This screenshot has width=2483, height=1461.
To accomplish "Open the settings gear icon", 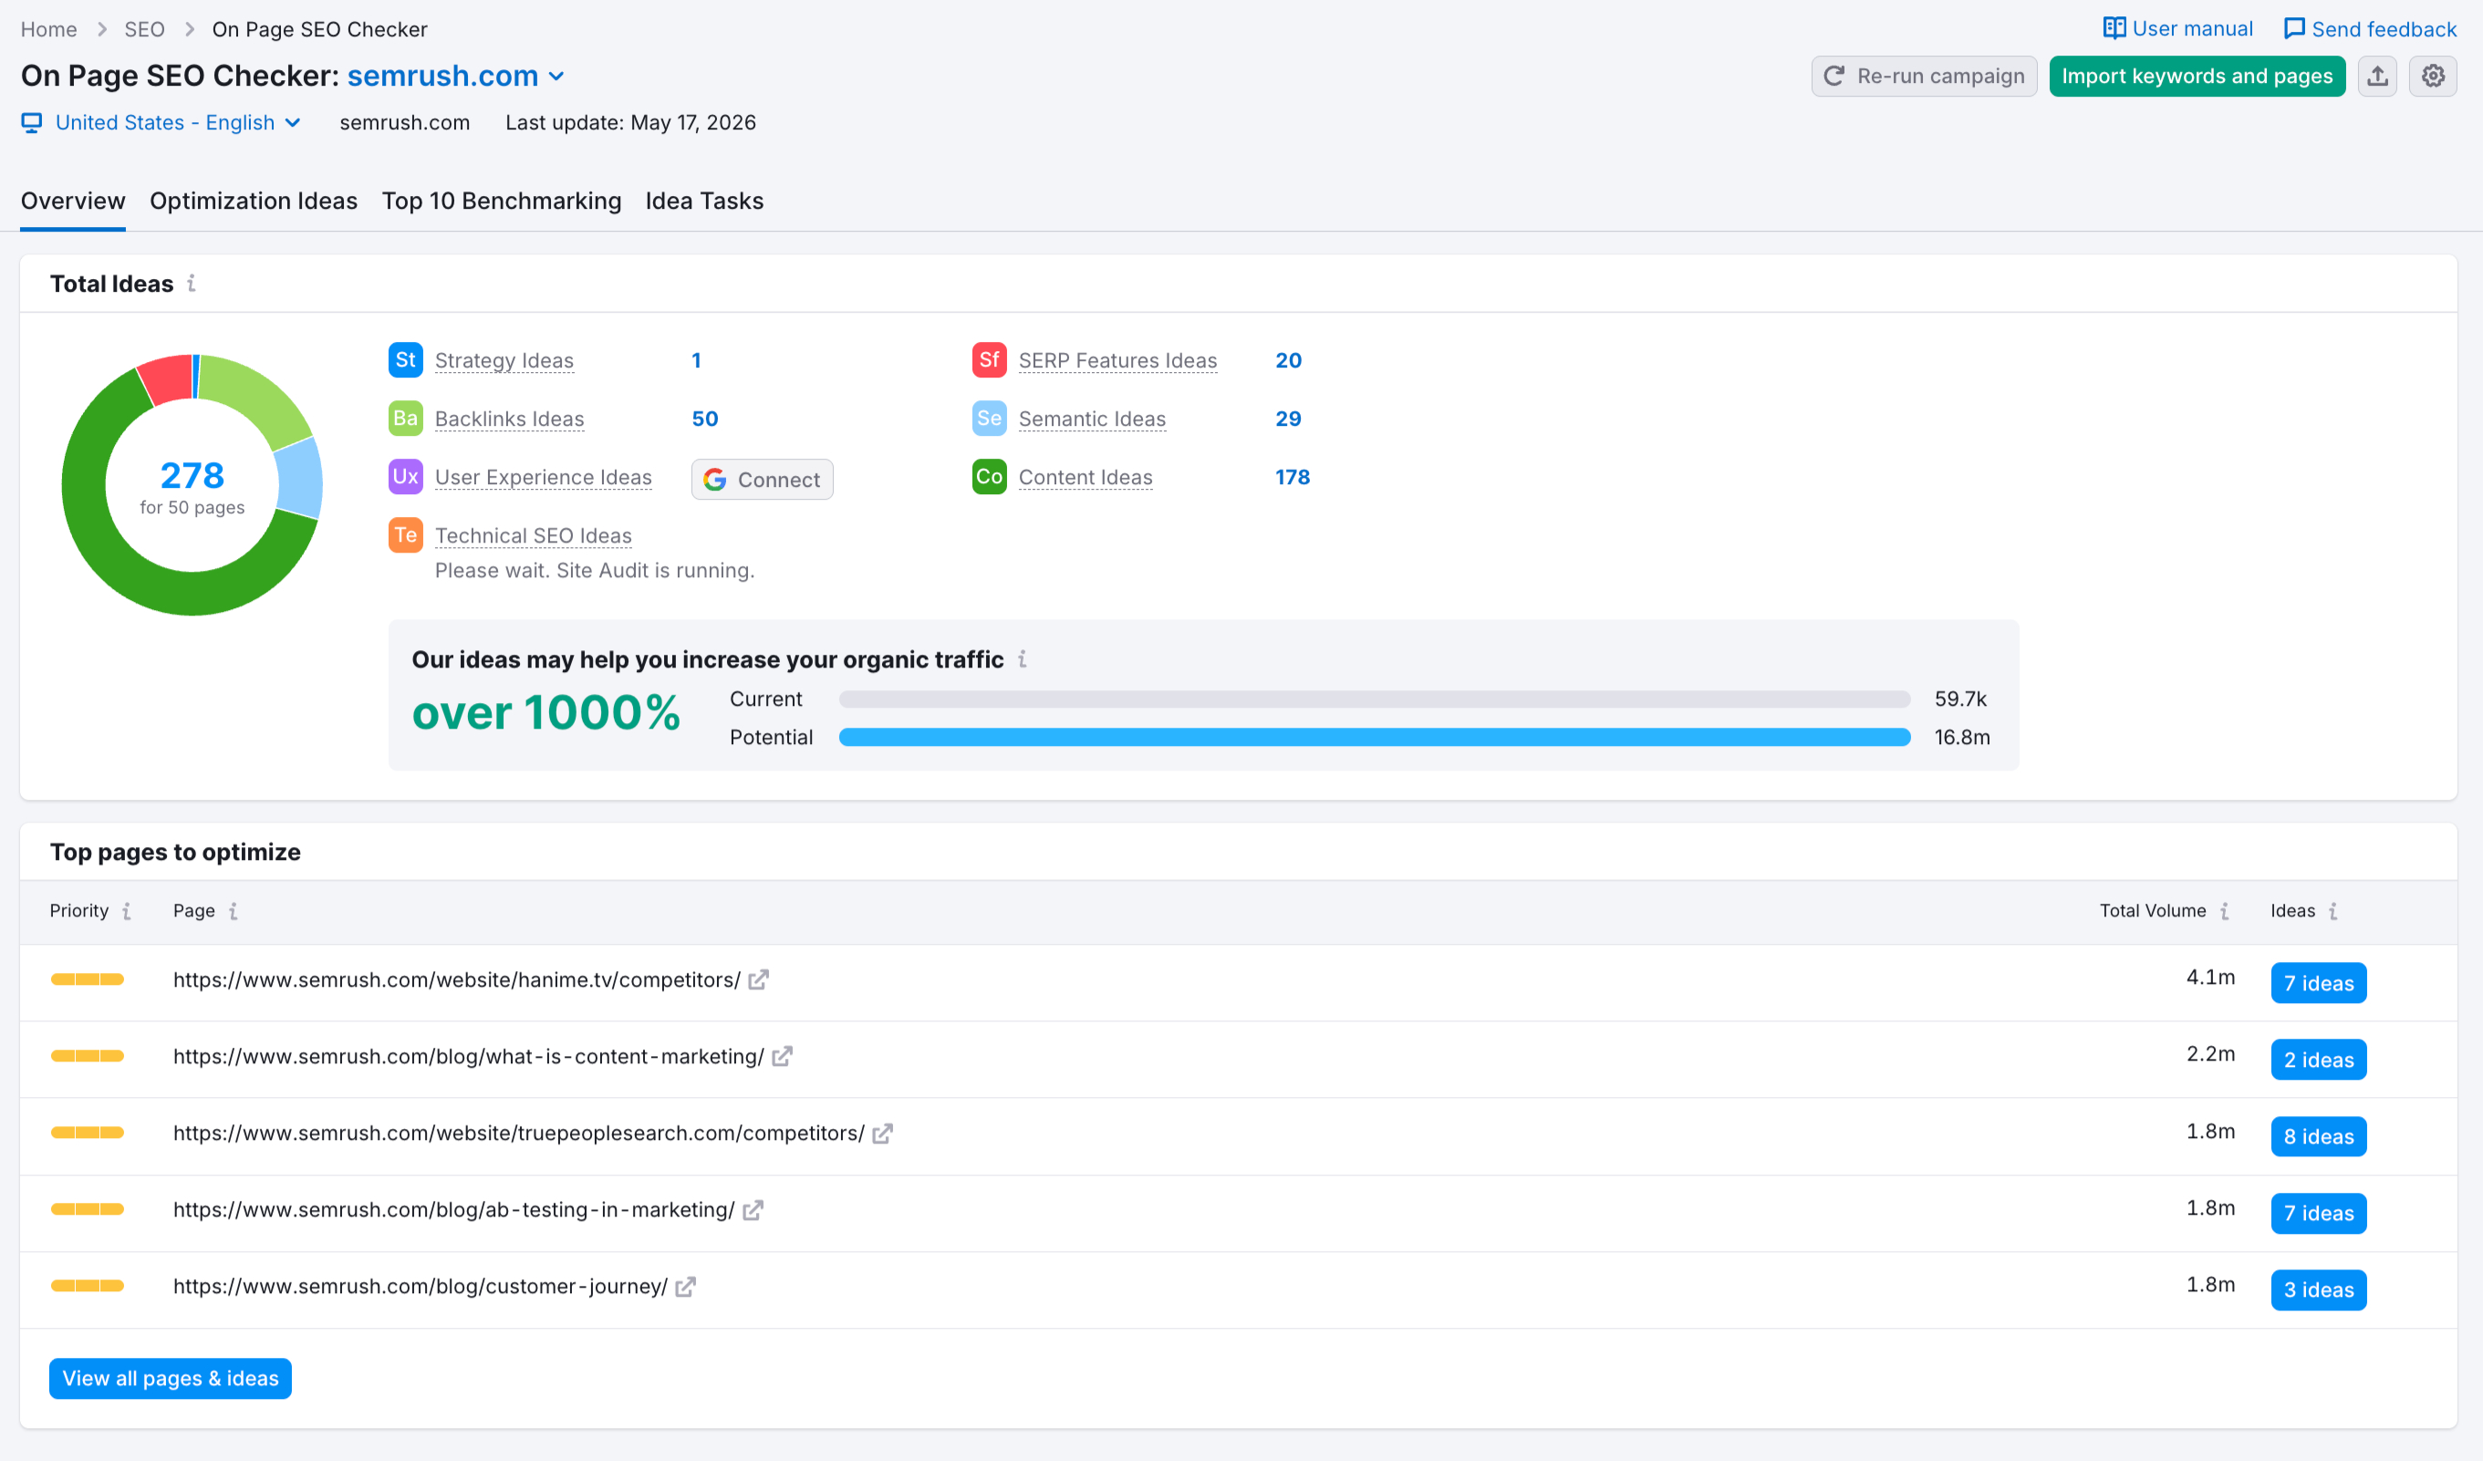I will (2433, 76).
